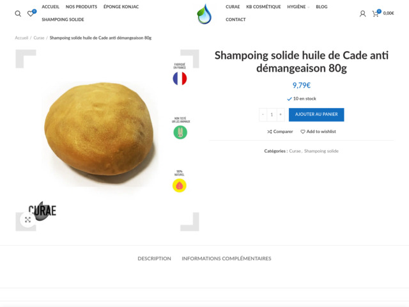Open the Nos Produits menu

tap(81, 7)
